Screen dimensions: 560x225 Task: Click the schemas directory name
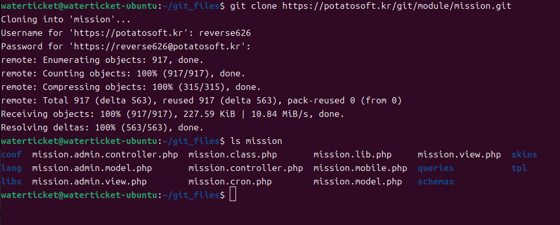(435, 181)
